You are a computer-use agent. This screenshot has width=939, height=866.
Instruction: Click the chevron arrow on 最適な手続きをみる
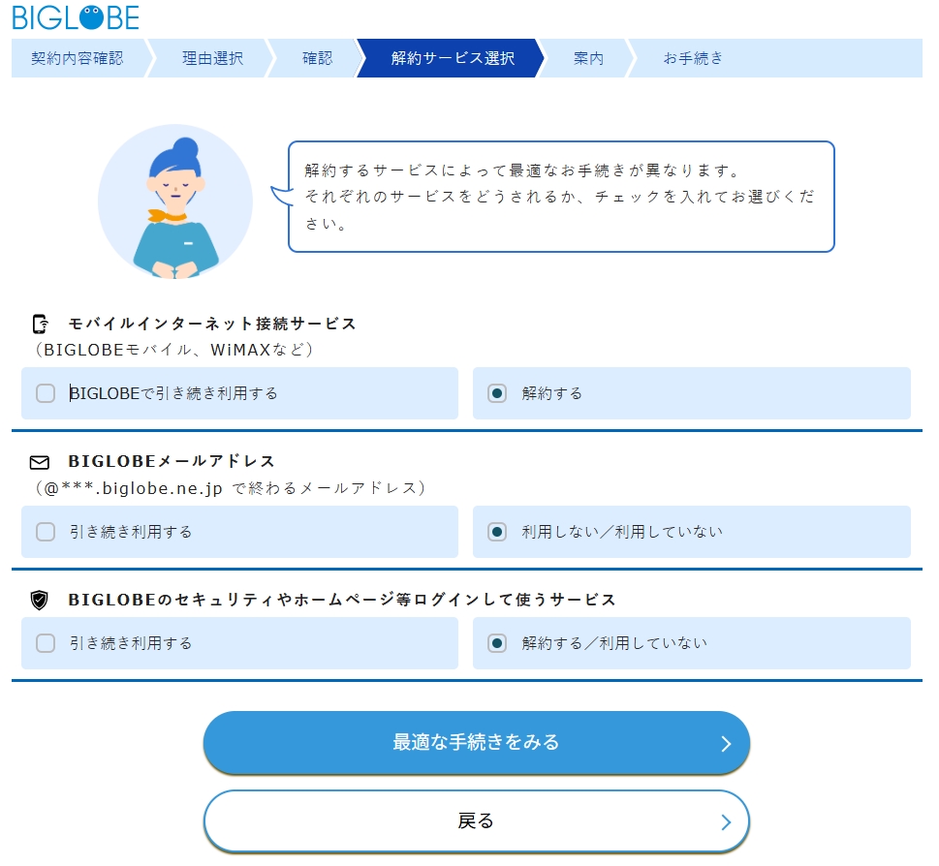726,744
